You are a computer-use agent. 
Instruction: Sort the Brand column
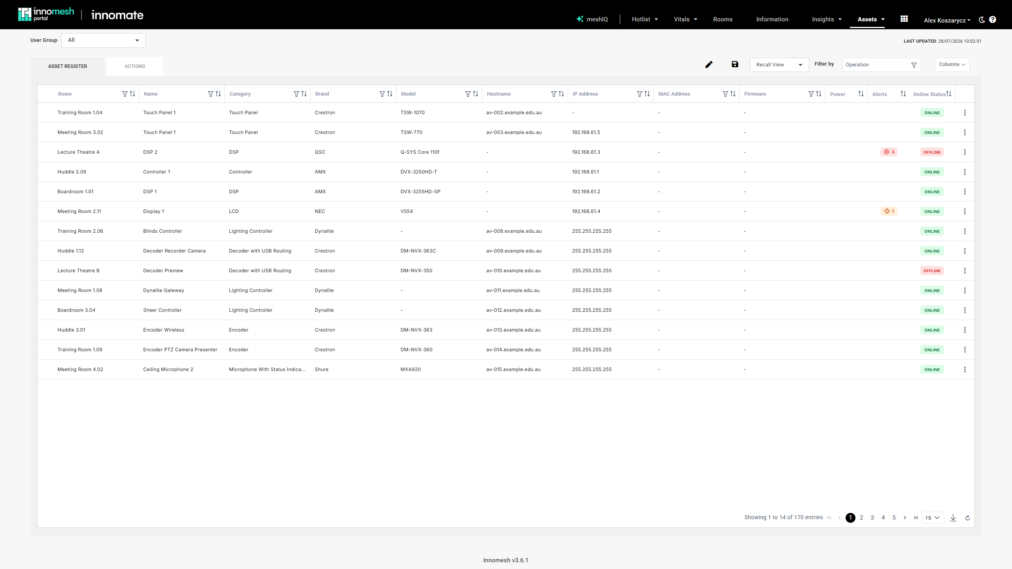pos(390,94)
